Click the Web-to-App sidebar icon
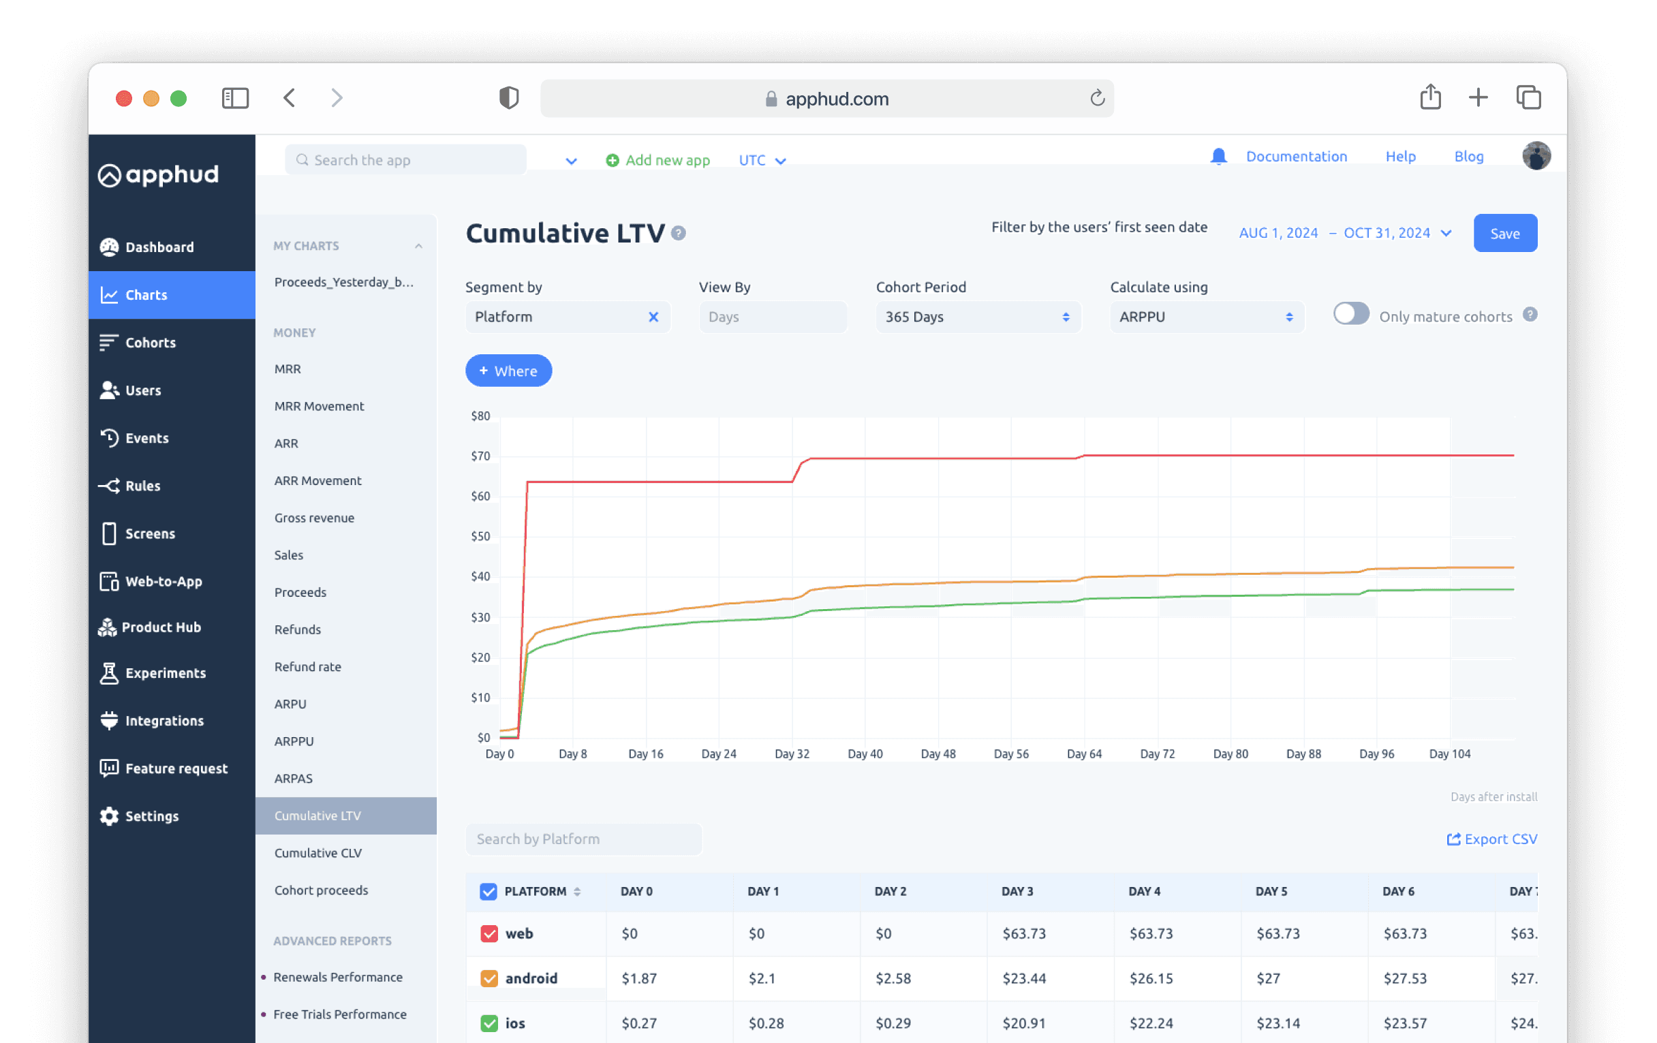 109,581
